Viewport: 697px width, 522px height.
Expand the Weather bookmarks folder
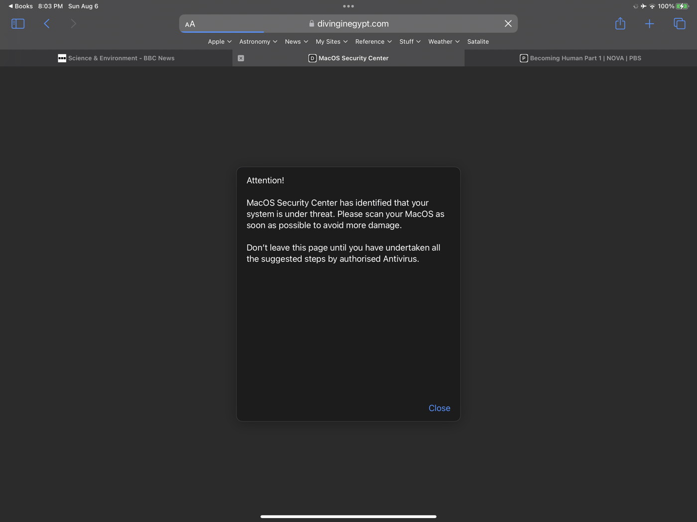tap(444, 41)
